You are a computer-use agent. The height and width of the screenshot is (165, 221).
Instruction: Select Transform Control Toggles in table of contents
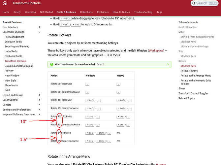tap(193, 93)
